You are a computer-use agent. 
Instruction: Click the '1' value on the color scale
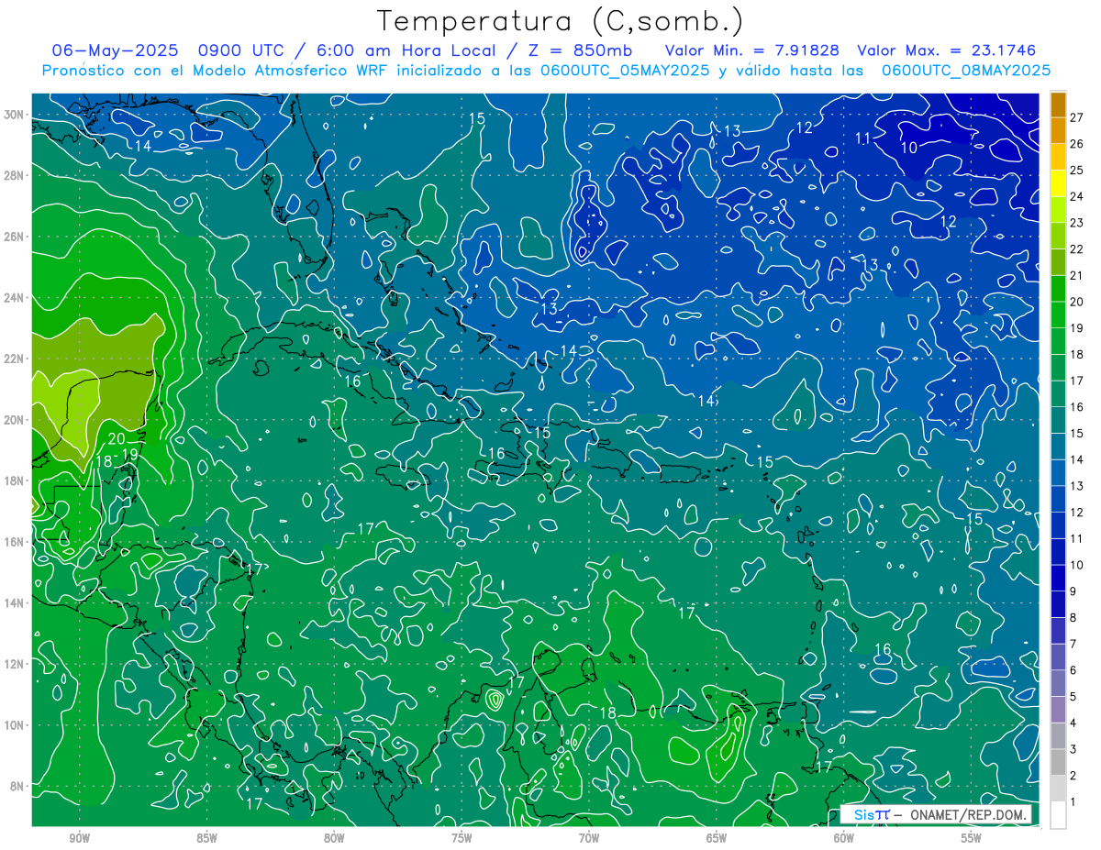(1073, 802)
